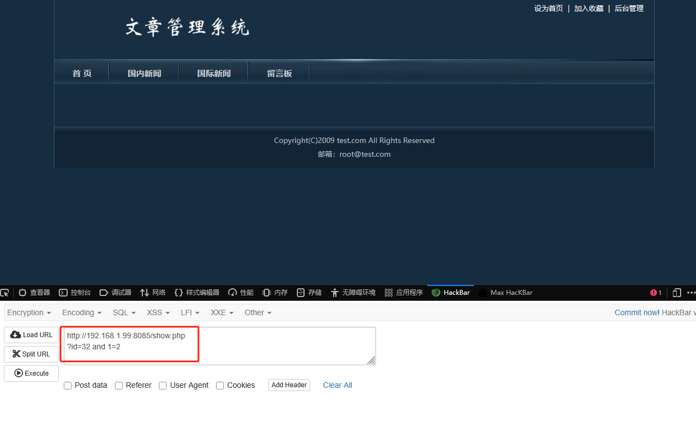Enable the Post data checkbox
The width and height of the screenshot is (696, 423).
(x=68, y=386)
